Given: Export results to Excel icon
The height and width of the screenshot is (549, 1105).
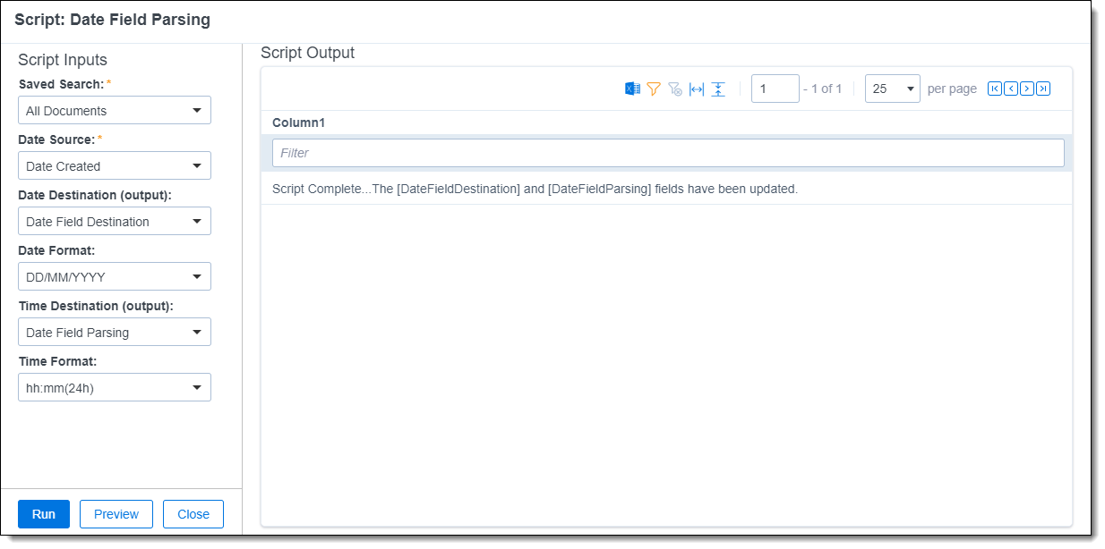Looking at the screenshot, I should coord(632,89).
